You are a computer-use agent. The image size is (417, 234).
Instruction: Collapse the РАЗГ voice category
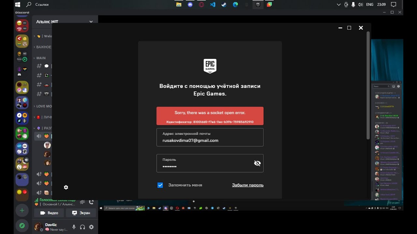point(43,128)
